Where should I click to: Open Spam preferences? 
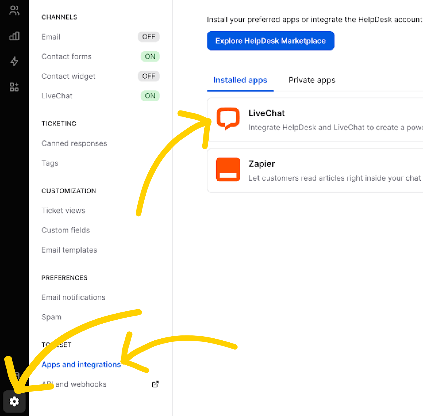click(51, 317)
